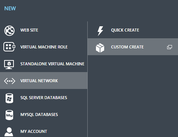Click the Standalone Virtual Machine monitor icon
The image size is (178, 137).
pos(9,65)
